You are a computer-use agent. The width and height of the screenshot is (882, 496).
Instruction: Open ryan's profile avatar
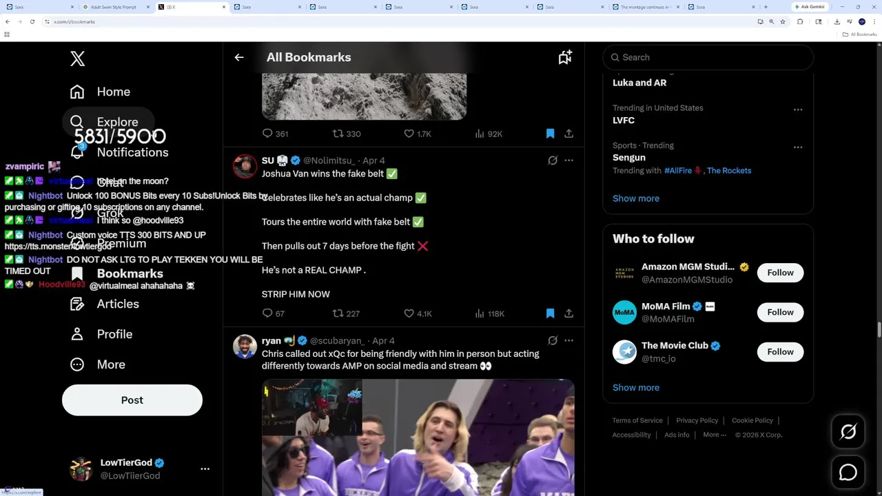[245, 347]
